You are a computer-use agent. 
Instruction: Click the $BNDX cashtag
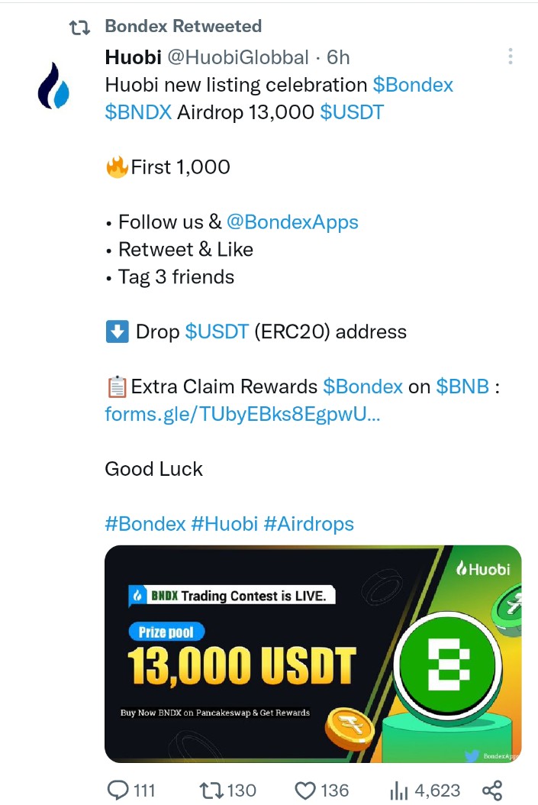[138, 112]
